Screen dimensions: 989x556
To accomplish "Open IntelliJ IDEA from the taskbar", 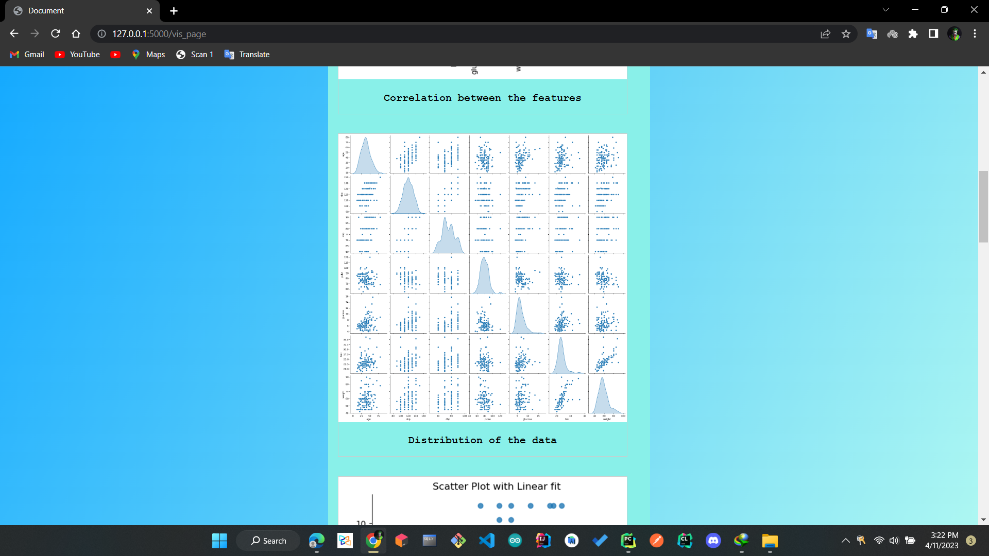I will (x=543, y=541).
